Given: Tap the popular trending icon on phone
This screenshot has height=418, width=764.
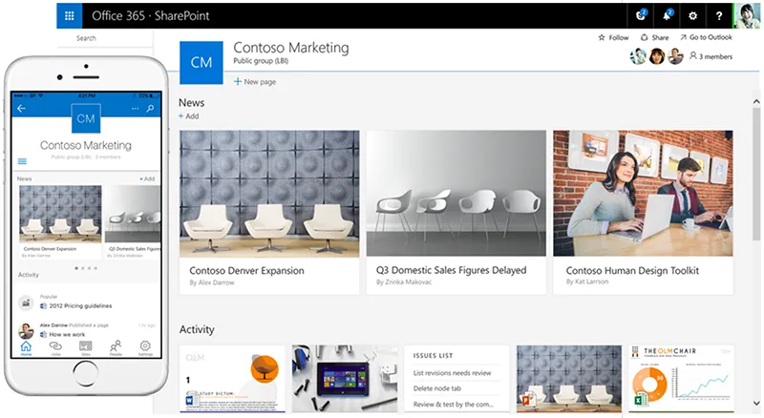Looking at the screenshot, I should (26, 303).
